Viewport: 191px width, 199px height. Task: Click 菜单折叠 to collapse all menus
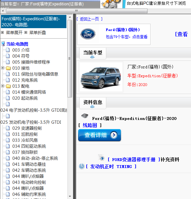(x=38, y=33)
